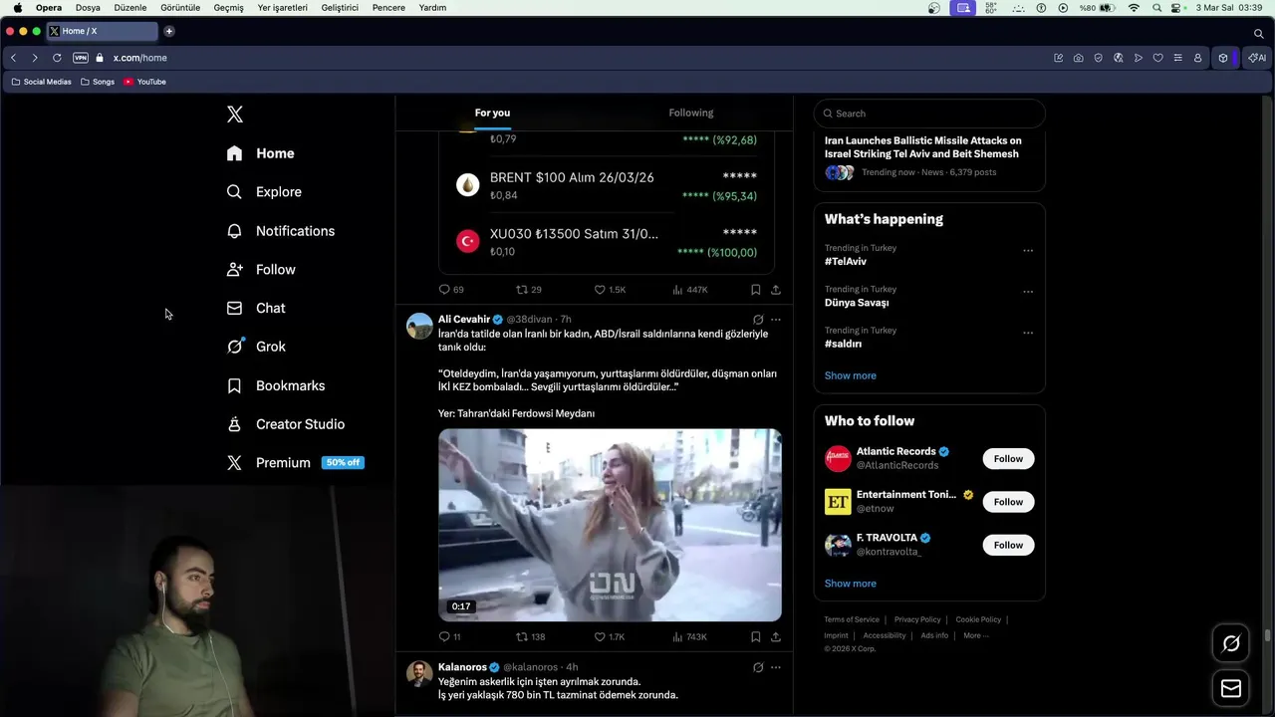
Task: Open the Görüntüle menu
Action: pos(180,7)
